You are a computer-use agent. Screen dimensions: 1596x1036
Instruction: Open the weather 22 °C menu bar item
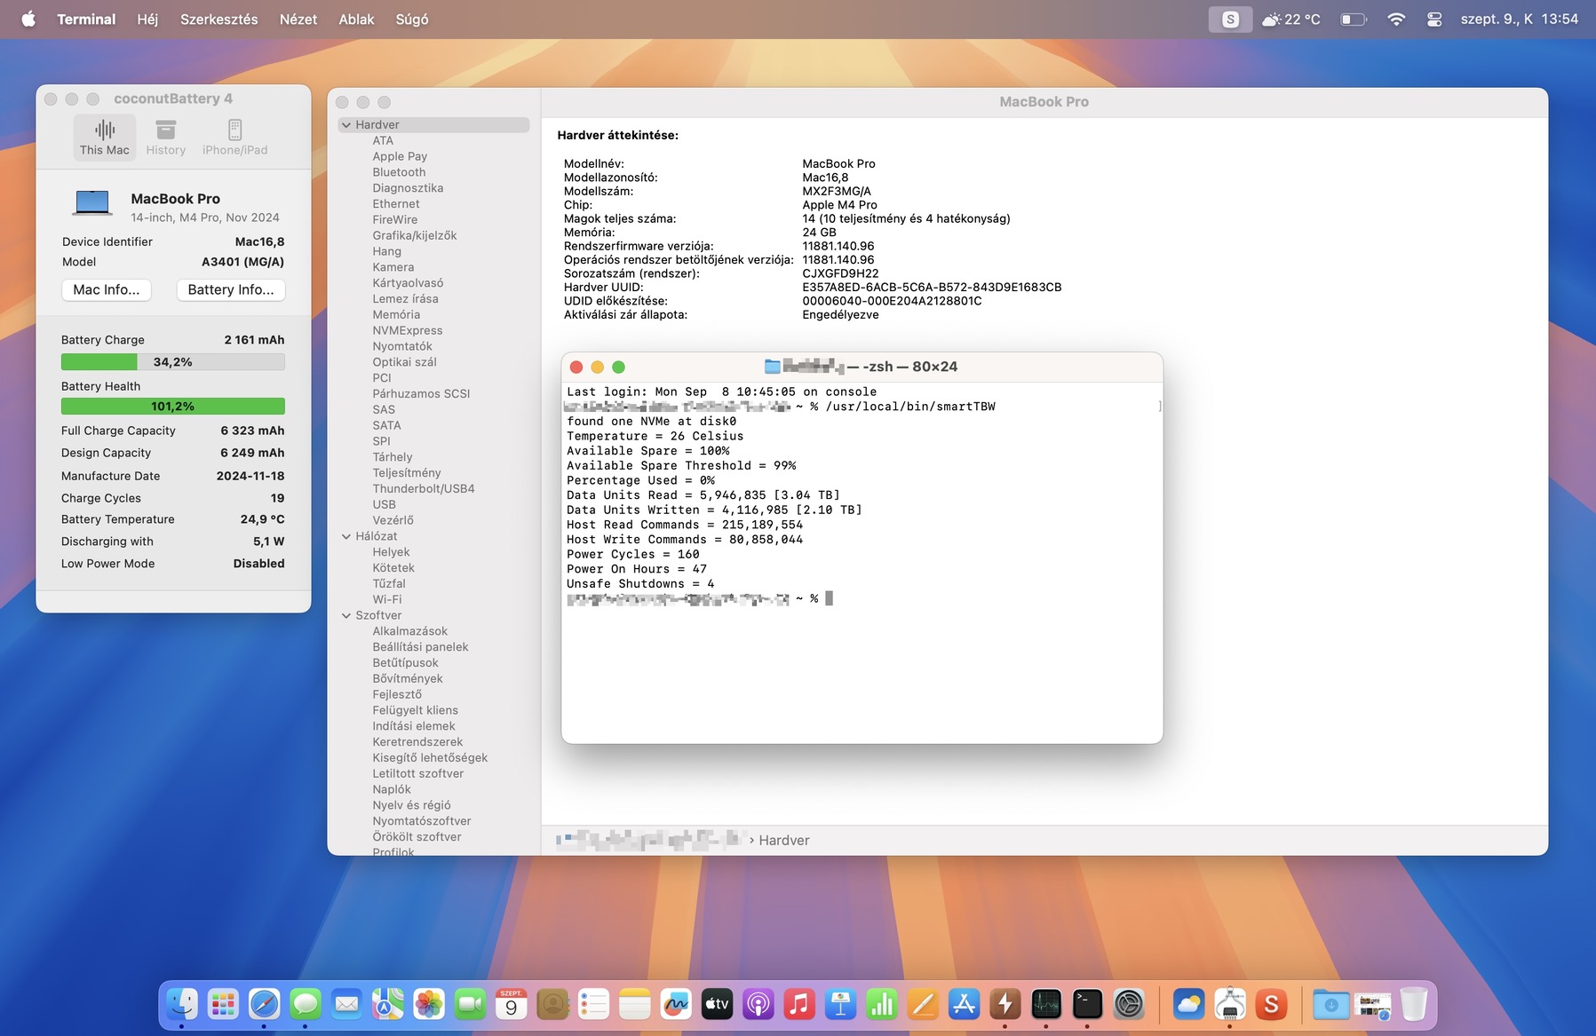[1291, 19]
